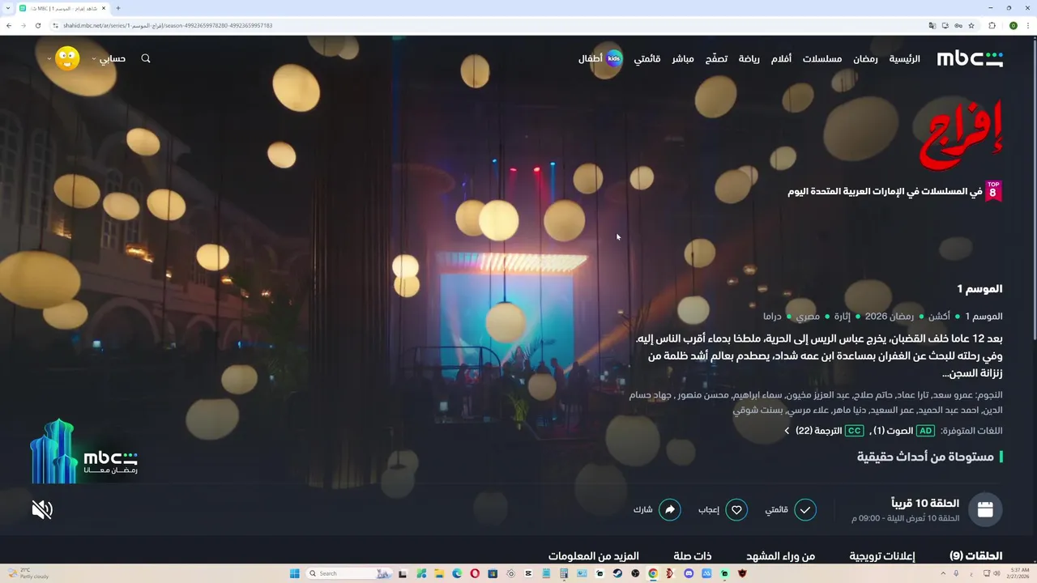
Task: Switch to إعلانات ترويجية tab
Action: (881, 556)
